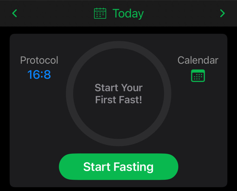Advance to the next day with right chevron
Viewport: 237px width, 191px height.
(222, 13)
